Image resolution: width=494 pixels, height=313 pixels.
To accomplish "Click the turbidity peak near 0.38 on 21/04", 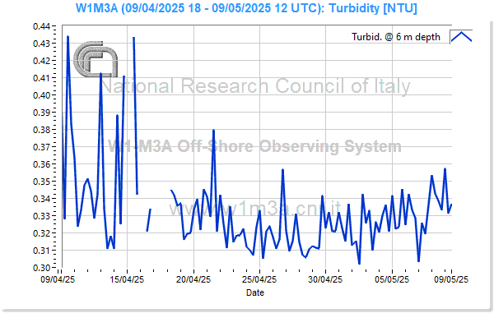I will pos(213,130).
